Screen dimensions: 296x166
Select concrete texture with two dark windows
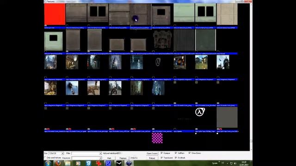point(98,13)
